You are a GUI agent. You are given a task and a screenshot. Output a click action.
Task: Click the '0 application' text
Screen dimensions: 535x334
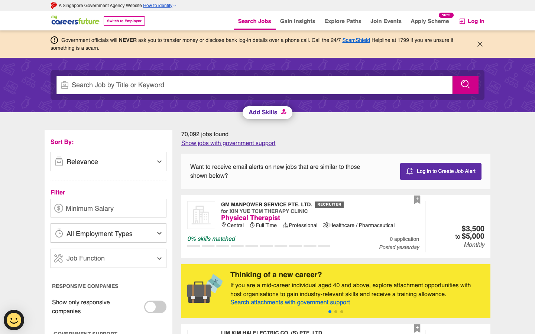pyautogui.click(x=404, y=239)
